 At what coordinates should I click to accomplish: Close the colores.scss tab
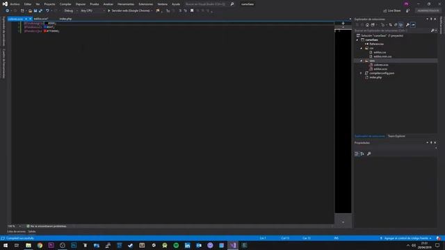(x=31, y=19)
